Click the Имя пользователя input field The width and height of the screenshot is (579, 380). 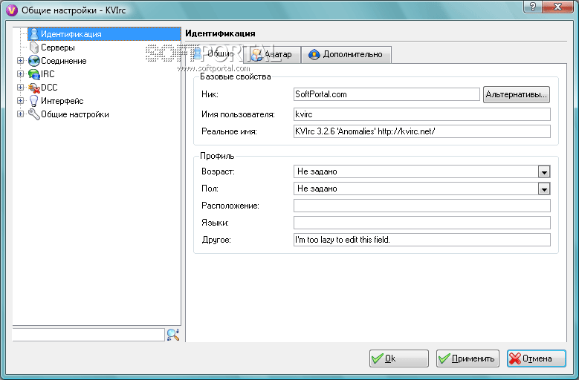[x=422, y=114]
